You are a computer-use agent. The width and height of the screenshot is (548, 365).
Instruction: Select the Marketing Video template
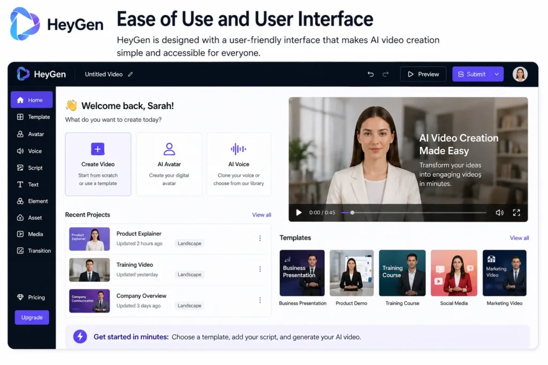(504, 273)
